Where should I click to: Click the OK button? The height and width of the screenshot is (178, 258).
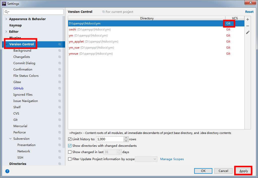click(x=203, y=171)
